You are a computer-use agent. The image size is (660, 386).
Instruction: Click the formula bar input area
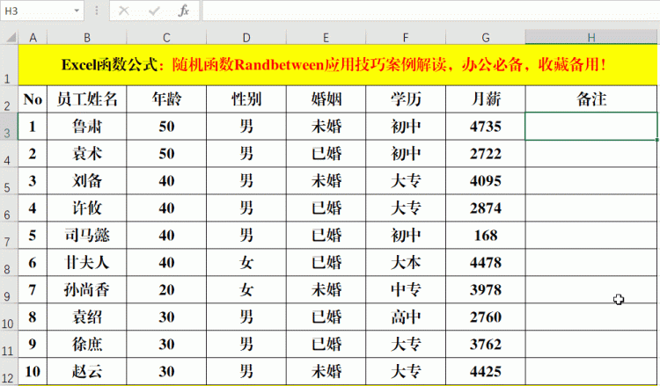(x=430, y=11)
